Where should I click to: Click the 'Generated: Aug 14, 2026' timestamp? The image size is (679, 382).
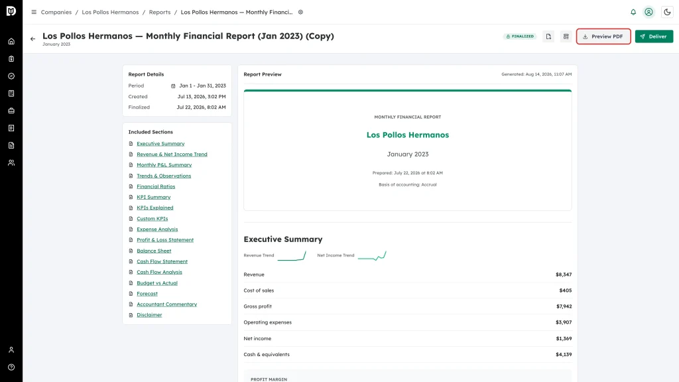[536, 74]
